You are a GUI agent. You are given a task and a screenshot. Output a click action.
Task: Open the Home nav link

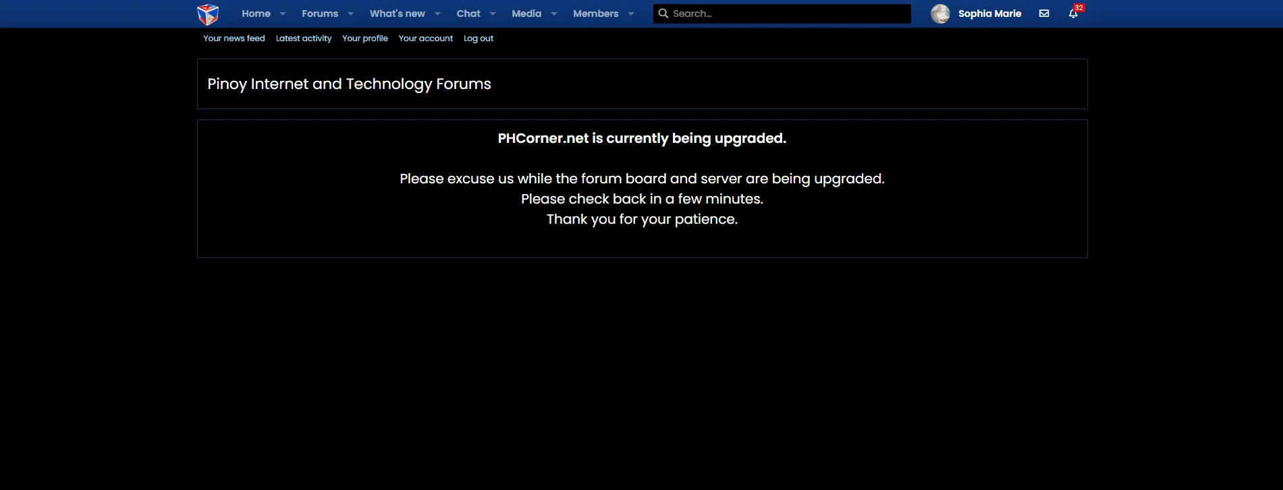pos(256,13)
